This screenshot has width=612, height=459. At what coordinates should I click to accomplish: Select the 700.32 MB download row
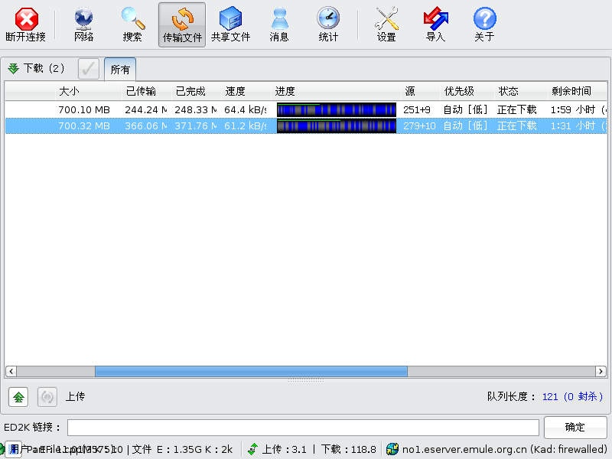coord(306,125)
